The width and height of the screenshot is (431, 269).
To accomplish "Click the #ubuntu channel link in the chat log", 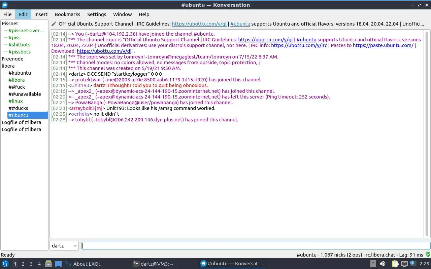I will coord(306,40).
